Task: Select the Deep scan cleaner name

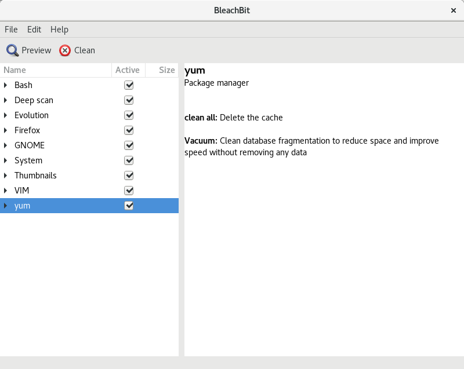Action: (x=34, y=100)
